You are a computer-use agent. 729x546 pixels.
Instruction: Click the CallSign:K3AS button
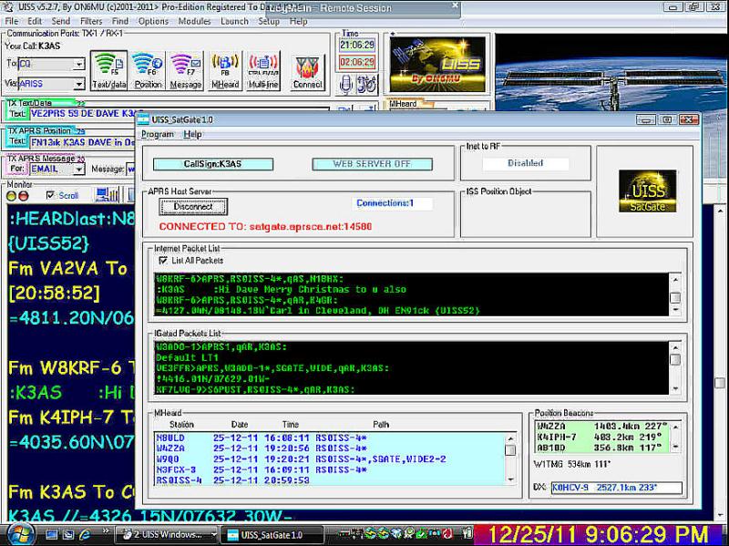click(x=213, y=164)
